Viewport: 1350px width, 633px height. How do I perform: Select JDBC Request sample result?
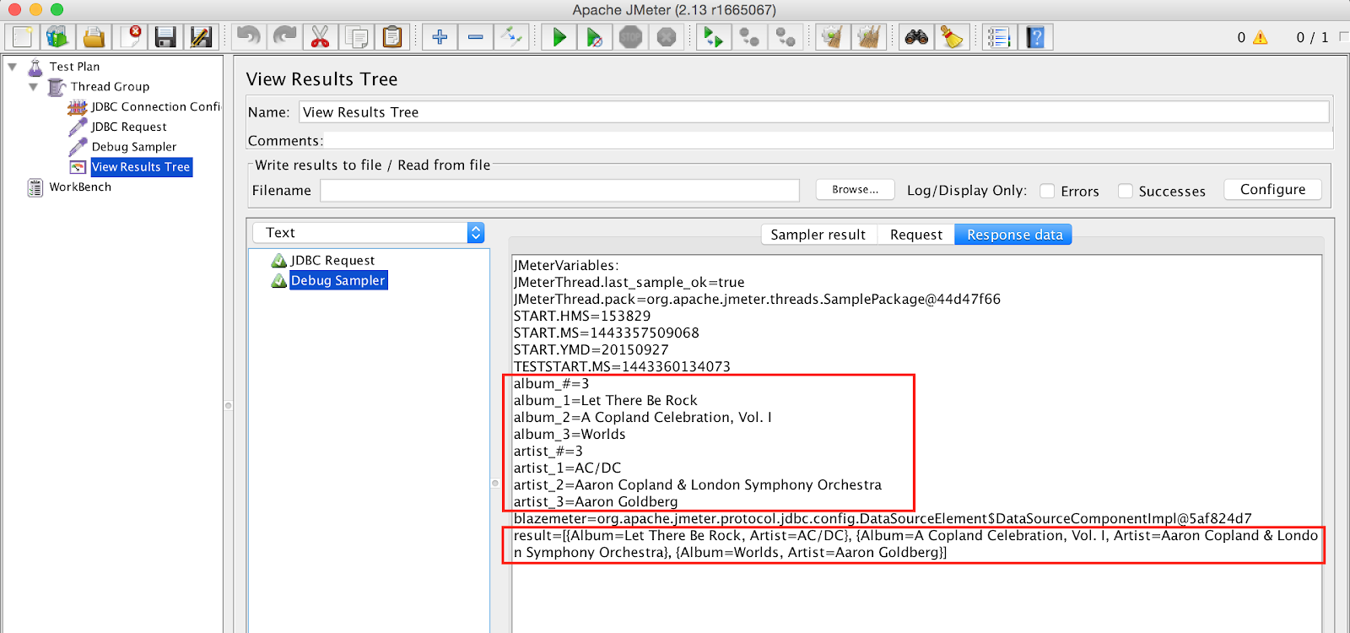(332, 261)
